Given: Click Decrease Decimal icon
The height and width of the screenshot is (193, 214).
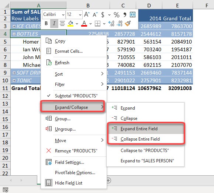Looking at the screenshot, I should (x=120, y=24).
